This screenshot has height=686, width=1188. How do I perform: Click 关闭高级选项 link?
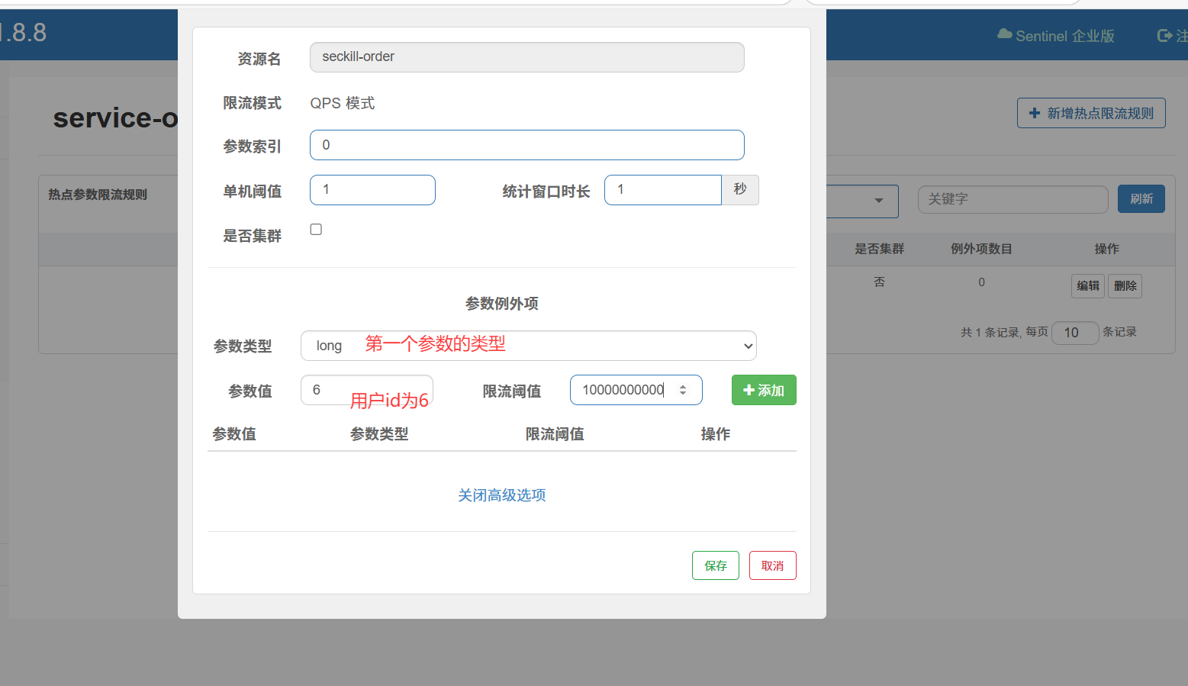coord(501,495)
